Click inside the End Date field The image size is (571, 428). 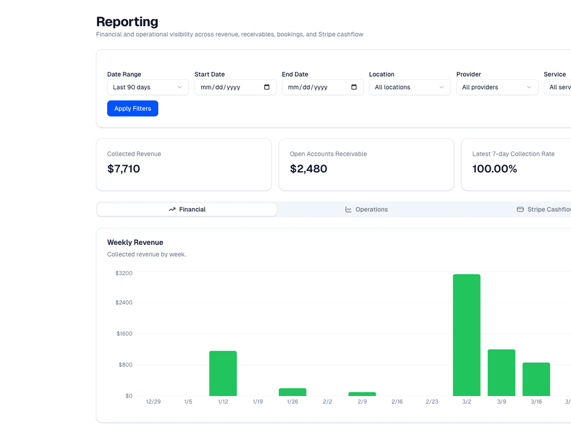[x=313, y=87]
